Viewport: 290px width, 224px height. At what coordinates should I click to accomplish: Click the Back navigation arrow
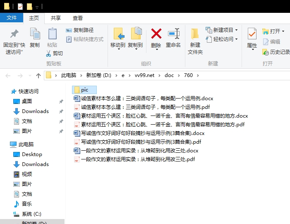[x=8, y=75]
